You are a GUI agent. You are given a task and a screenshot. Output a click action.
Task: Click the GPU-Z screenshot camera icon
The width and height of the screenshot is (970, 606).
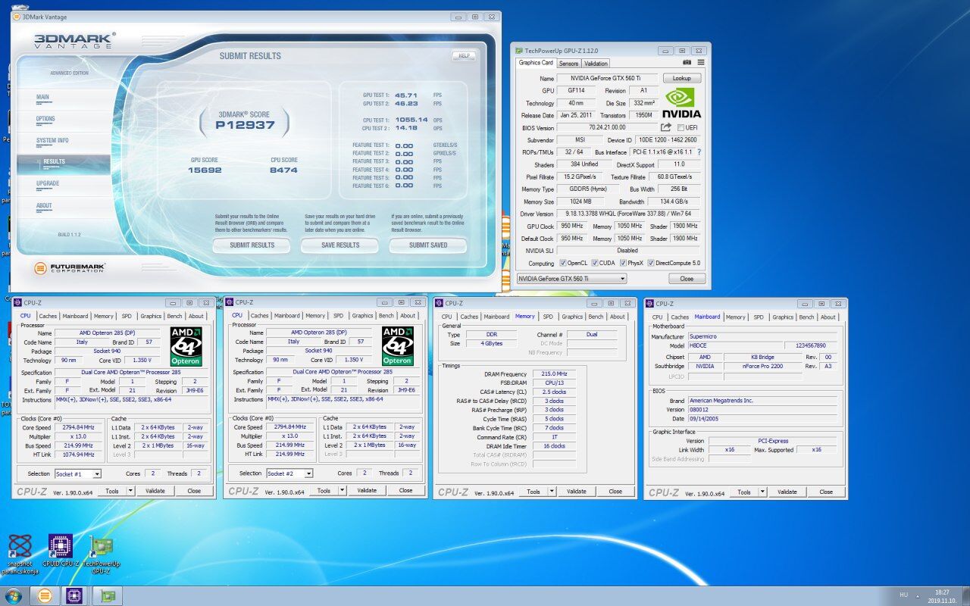click(687, 63)
